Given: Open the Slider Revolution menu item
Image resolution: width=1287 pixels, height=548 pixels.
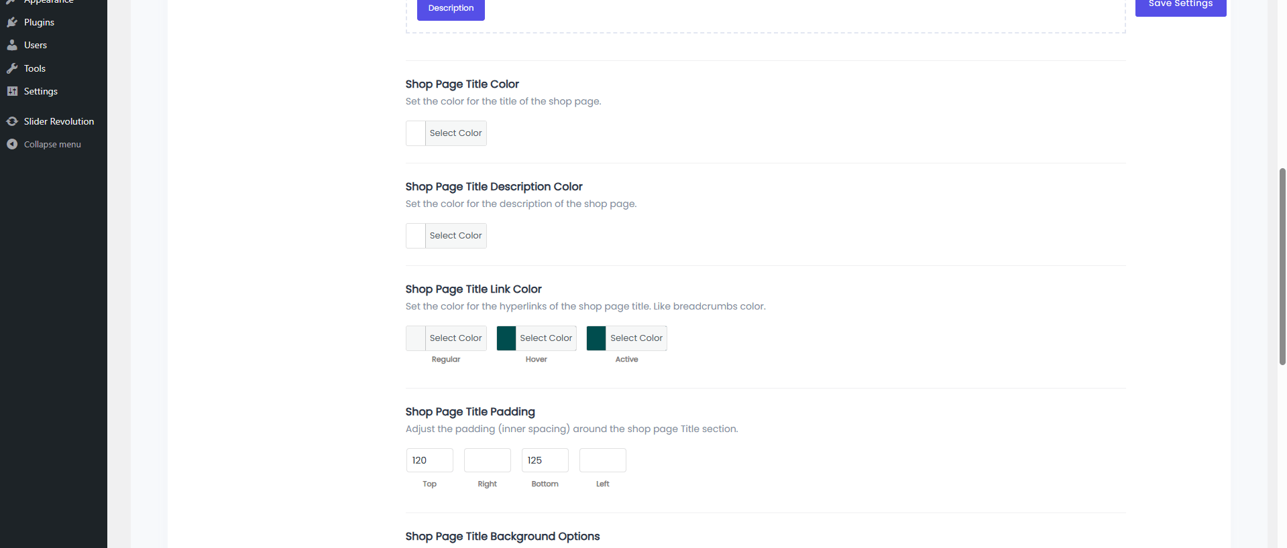Looking at the screenshot, I should pyautogui.click(x=59, y=121).
